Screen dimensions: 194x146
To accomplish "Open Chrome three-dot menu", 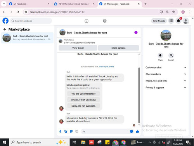I will click(190, 12).
